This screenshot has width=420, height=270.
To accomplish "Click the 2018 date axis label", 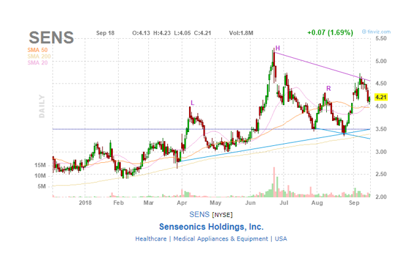I will point(85,203).
